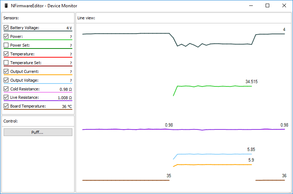Click the Live Resistance 1.008 Ω value
The height and width of the screenshot is (194, 293).
coord(65,98)
